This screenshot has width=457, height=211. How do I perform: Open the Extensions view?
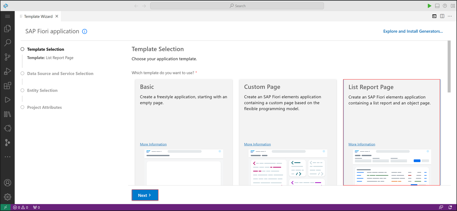click(7, 86)
